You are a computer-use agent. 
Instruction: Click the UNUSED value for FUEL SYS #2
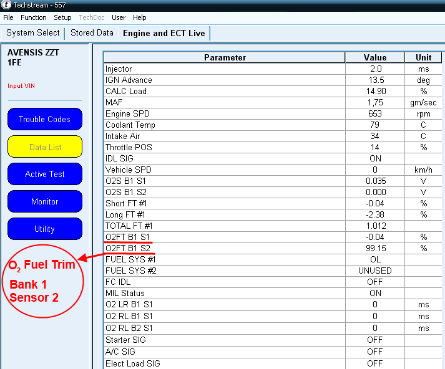click(x=375, y=271)
